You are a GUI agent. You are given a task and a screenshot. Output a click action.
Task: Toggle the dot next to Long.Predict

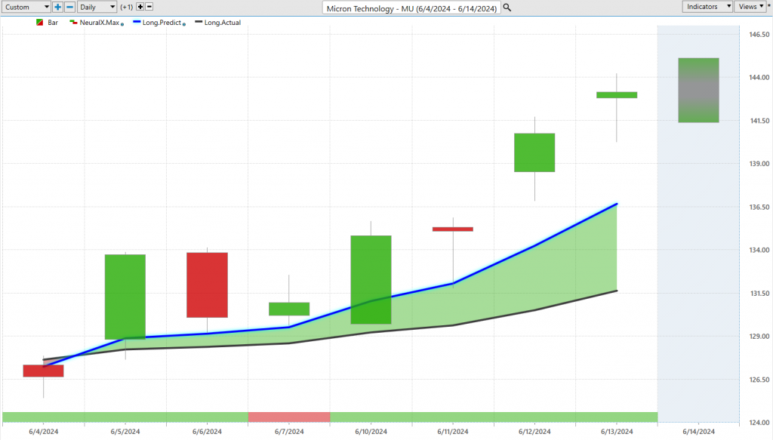pyautogui.click(x=185, y=24)
